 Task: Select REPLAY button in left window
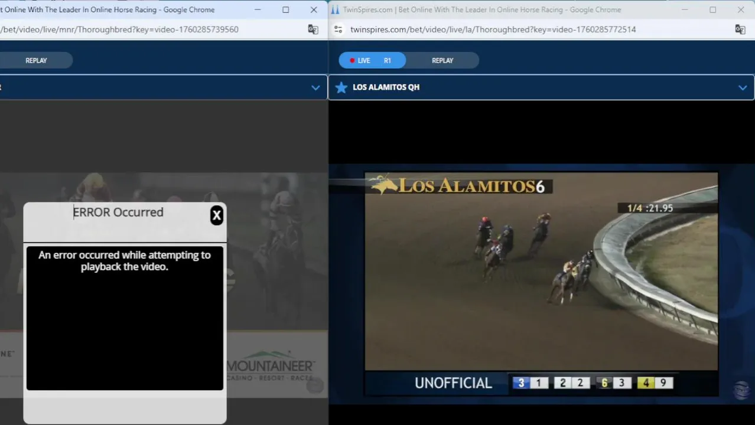tap(36, 60)
